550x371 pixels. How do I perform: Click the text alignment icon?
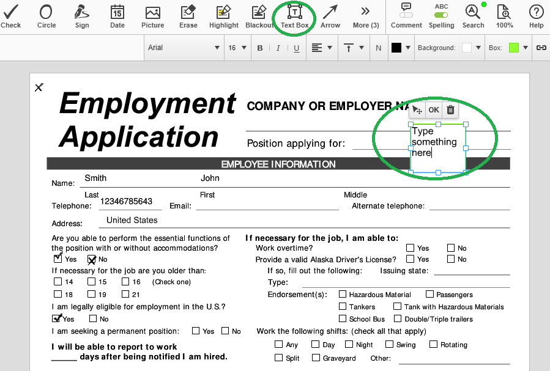pyautogui.click(x=317, y=48)
